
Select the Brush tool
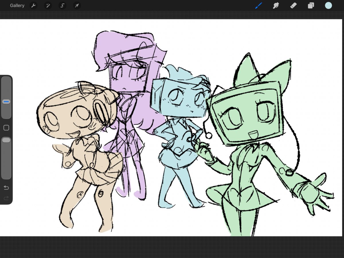[x=259, y=5]
